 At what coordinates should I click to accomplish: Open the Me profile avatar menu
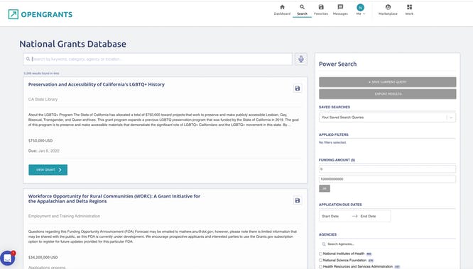tap(361, 10)
